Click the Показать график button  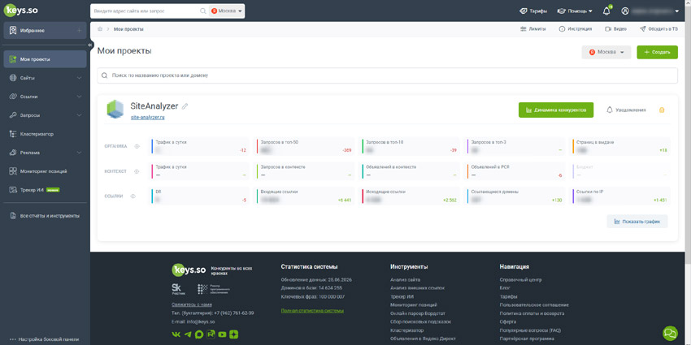(x=637, y=222)
